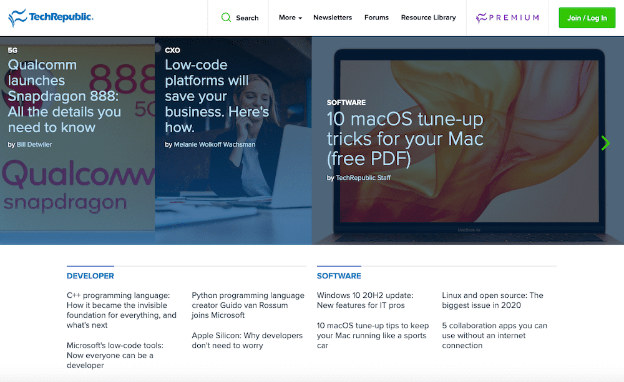This screenshot has width=624, height=382.
Task: Click the Search label in header
Action: point(247,18)
